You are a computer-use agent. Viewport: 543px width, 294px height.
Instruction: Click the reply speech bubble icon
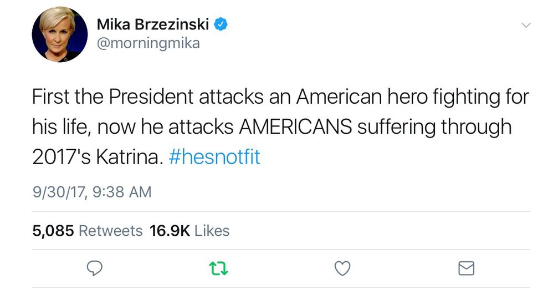[96, 269]
